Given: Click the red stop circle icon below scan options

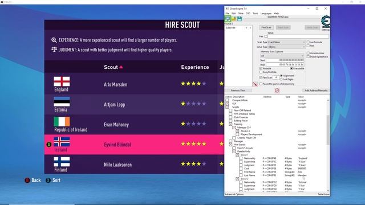Looking at the screenshot, I should [277, 91].
